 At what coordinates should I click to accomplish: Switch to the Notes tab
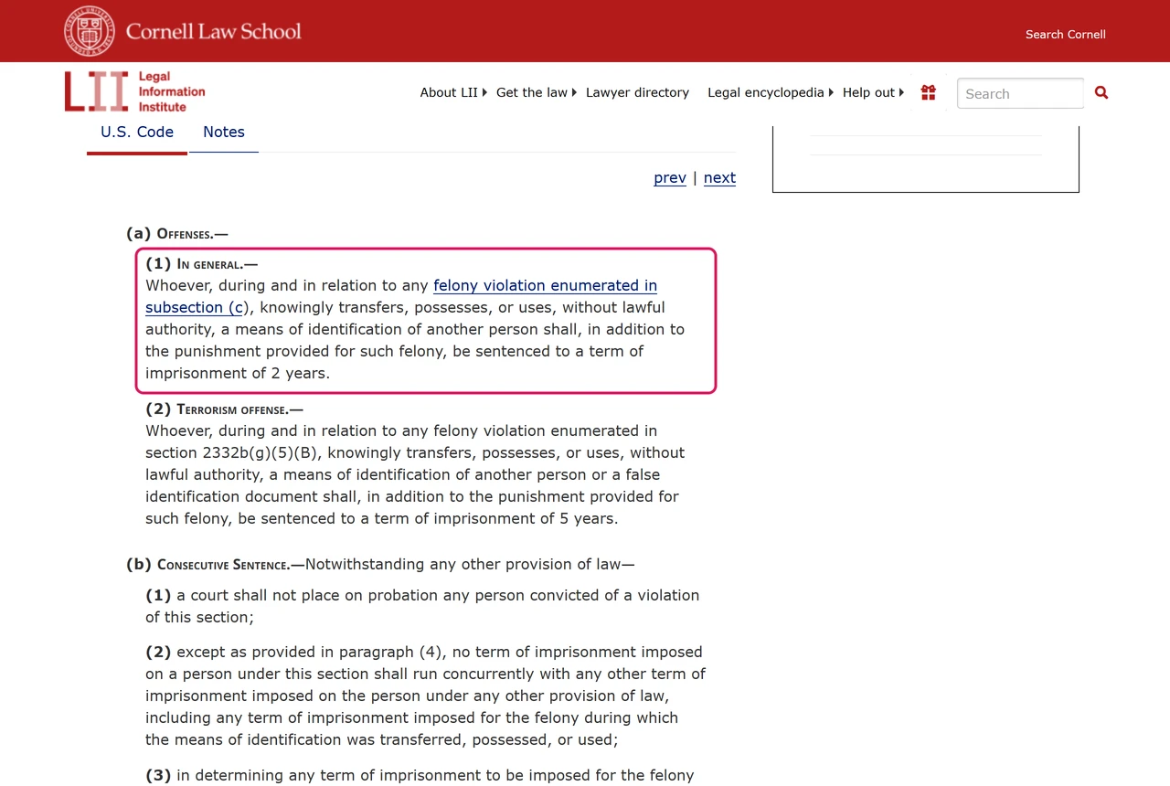coord(224,133)
